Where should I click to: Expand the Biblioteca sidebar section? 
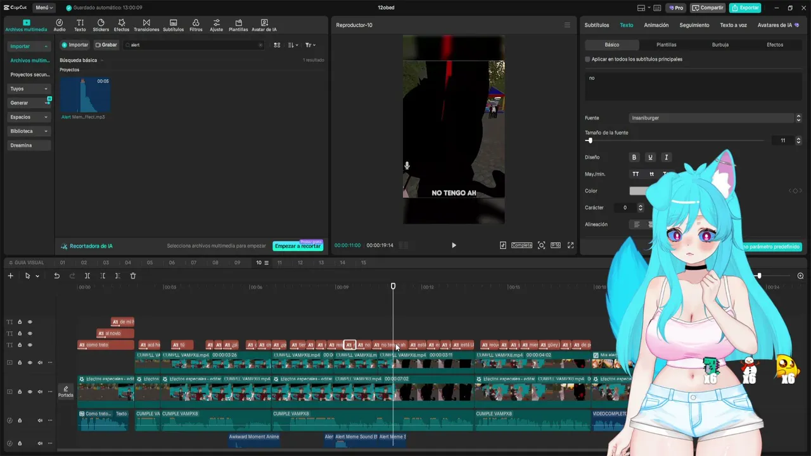[29, 131]
